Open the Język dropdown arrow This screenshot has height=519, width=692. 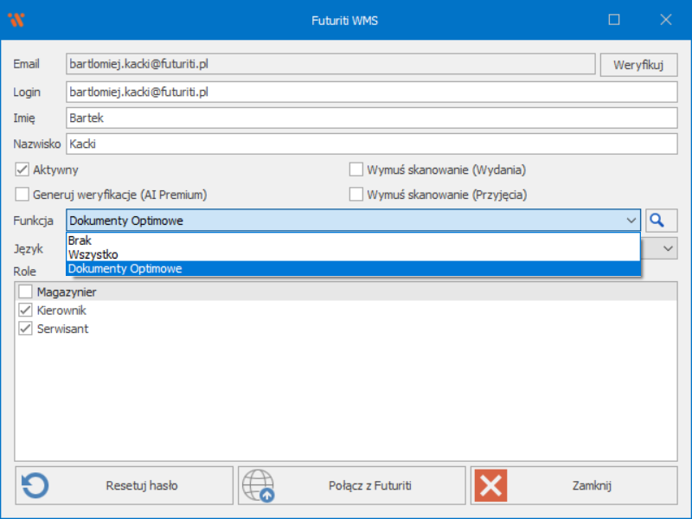pyautogui.click(x=669, y=248)
